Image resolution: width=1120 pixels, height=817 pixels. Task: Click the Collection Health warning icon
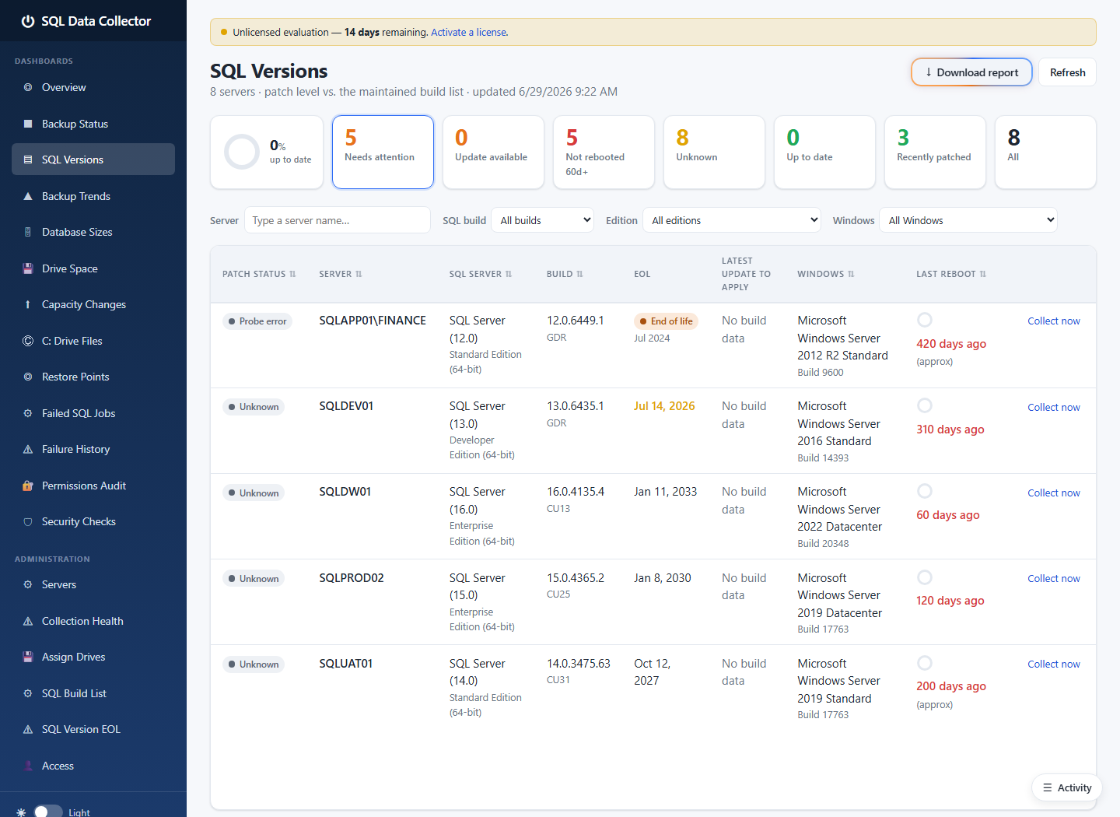click(x=28, y=621)
